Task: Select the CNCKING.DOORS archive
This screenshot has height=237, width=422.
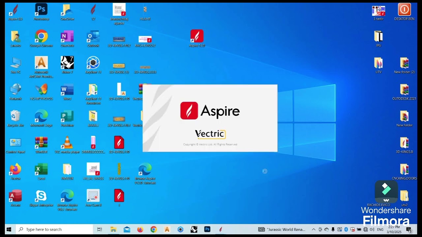Action: [404, 172]
